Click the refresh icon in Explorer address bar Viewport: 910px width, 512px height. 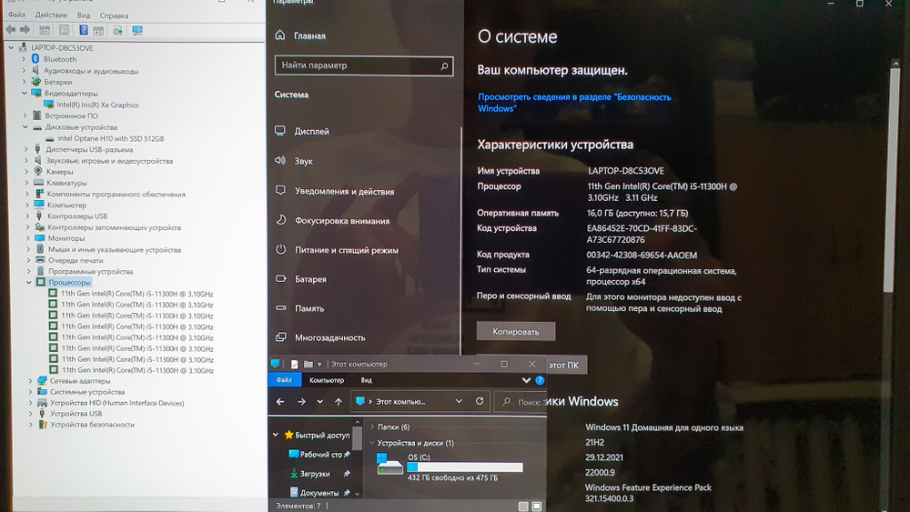[x=480, y=401]
